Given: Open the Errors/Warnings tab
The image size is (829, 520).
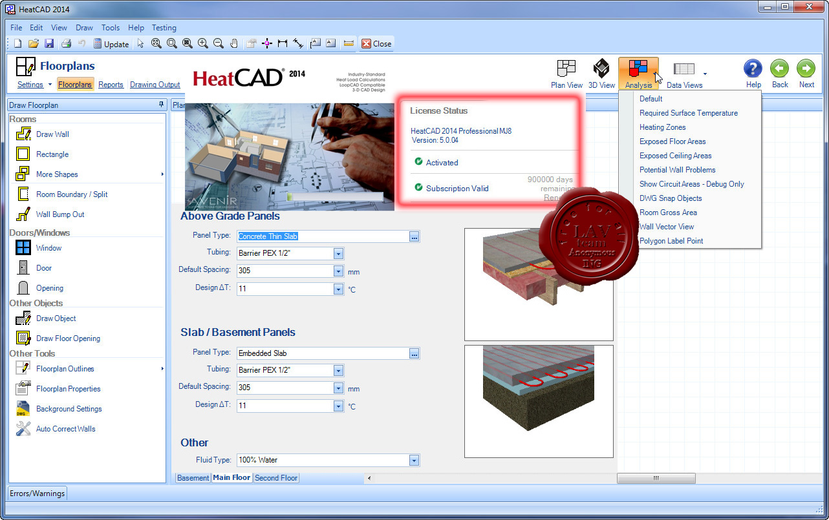Looking at the screenshot, I should tap(38, 494).
